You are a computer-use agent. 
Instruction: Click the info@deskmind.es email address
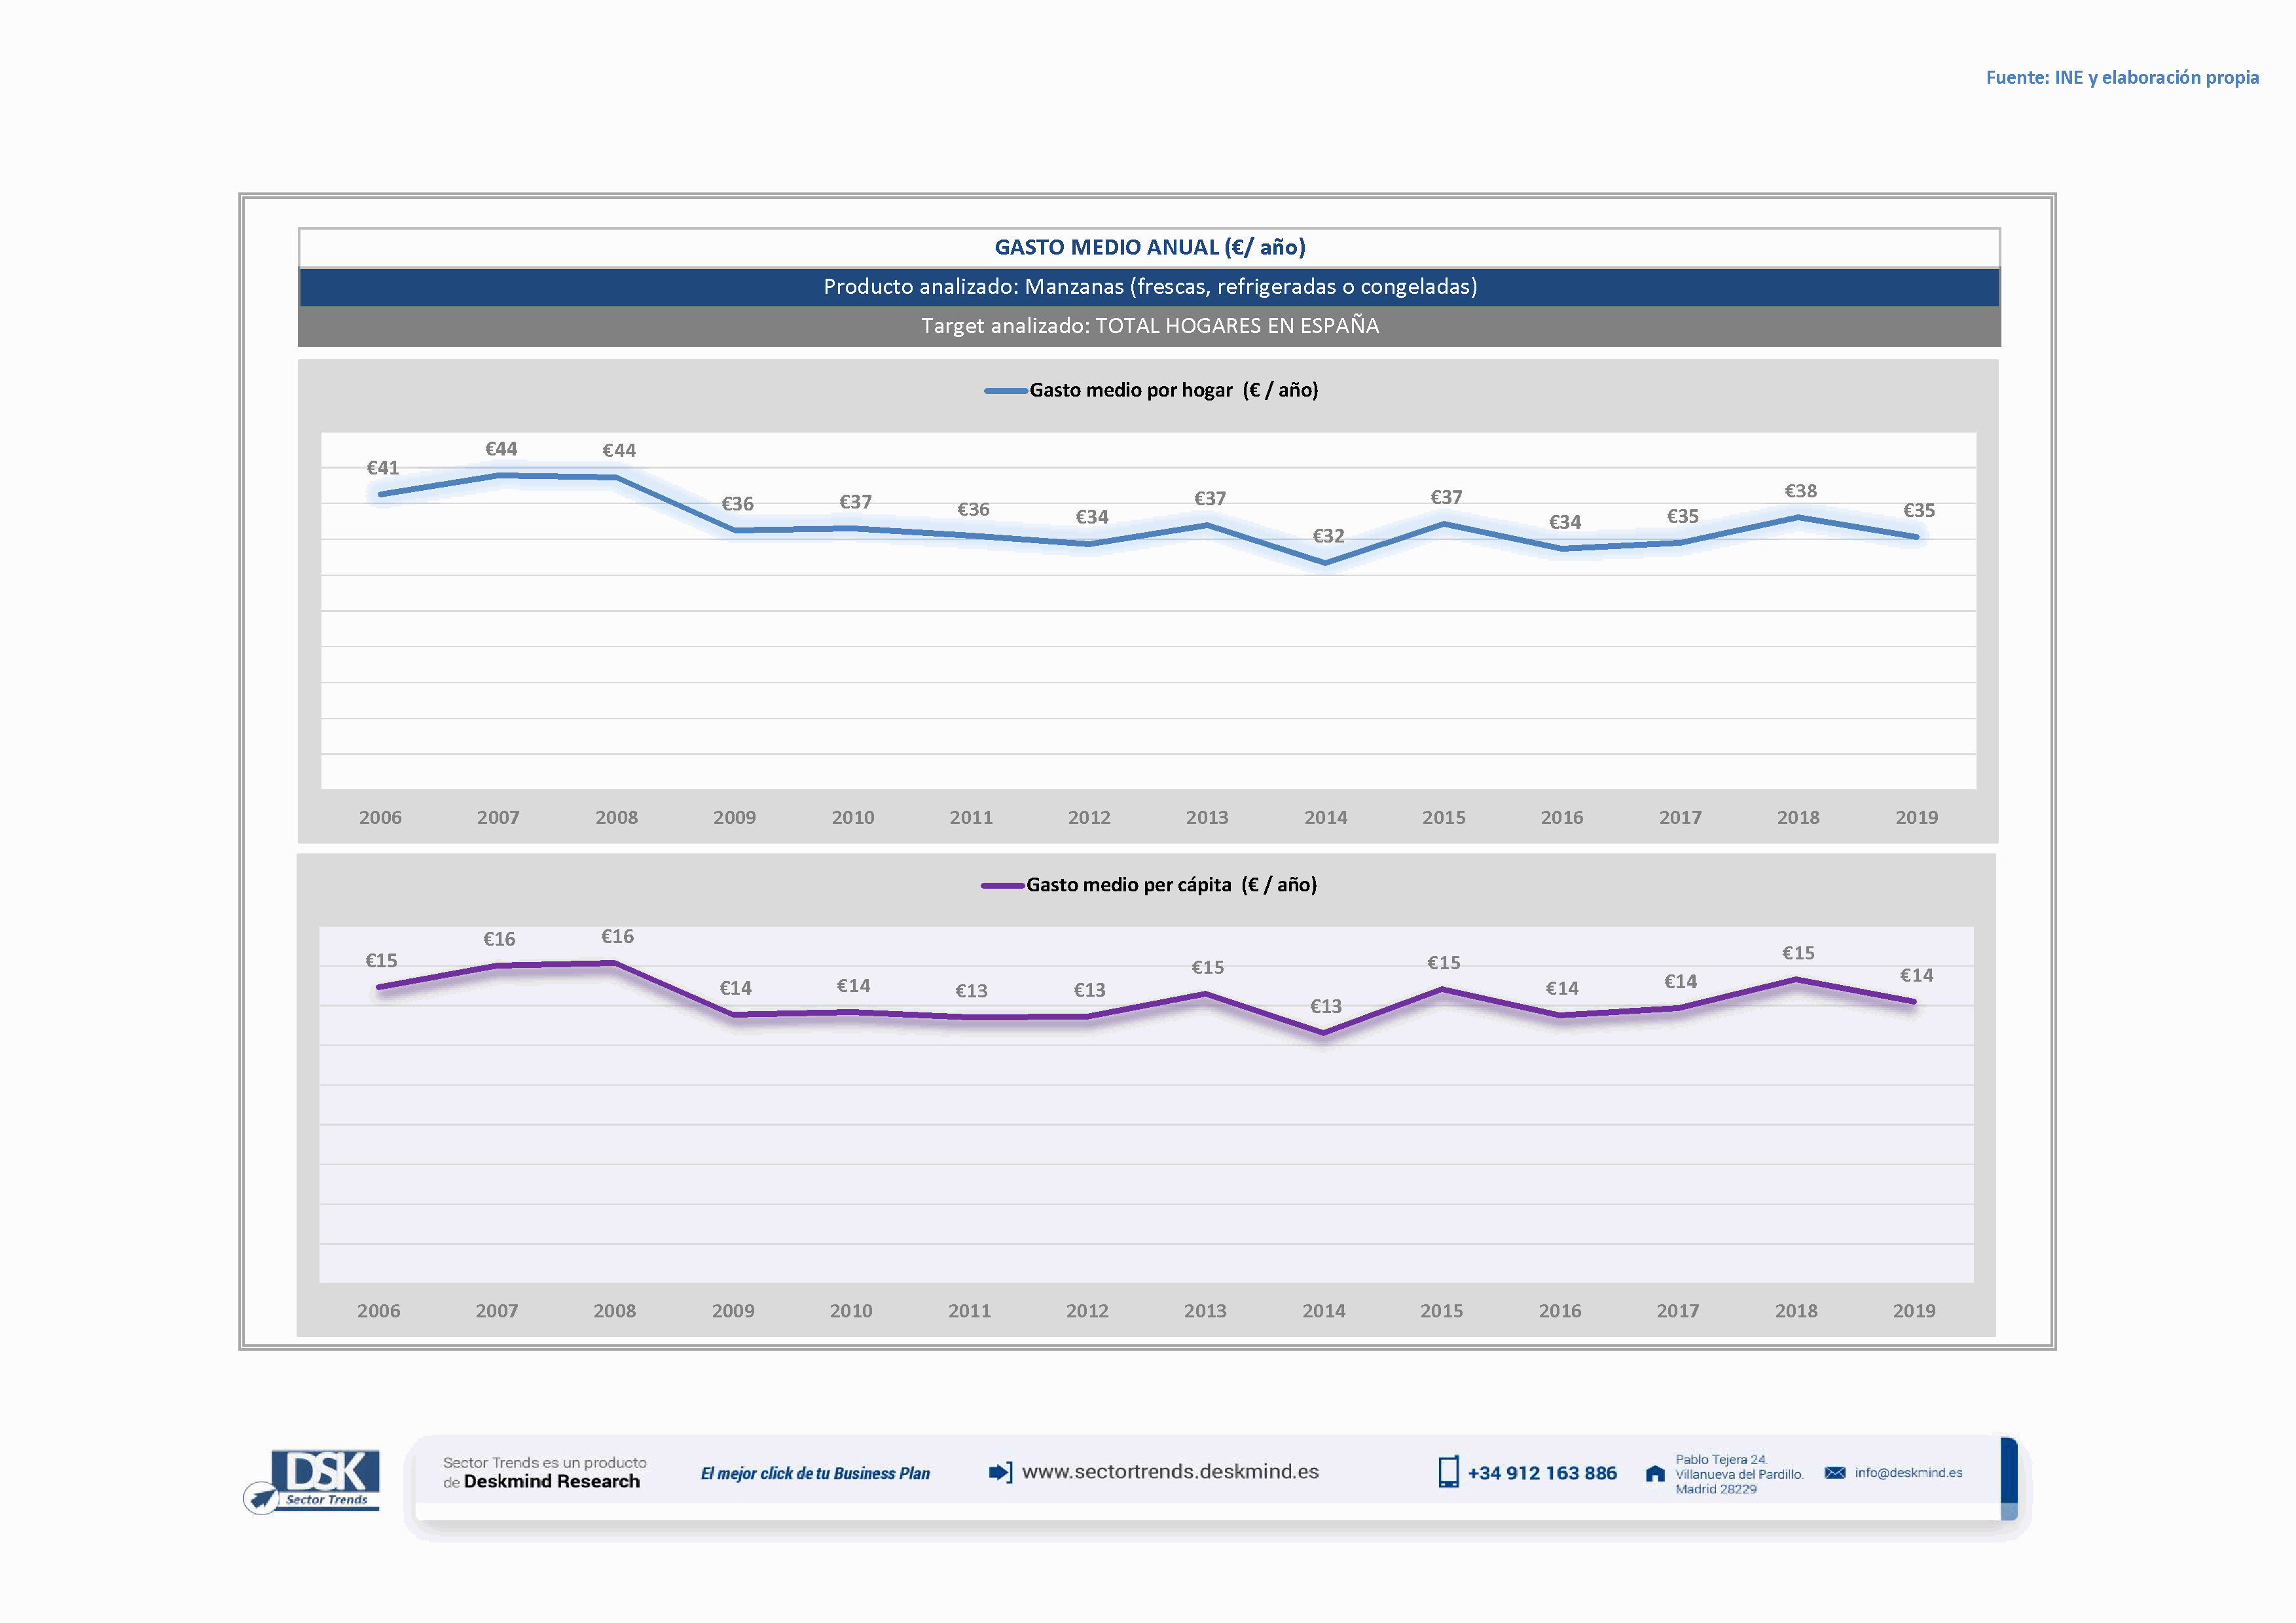tap(1908, 1473)
